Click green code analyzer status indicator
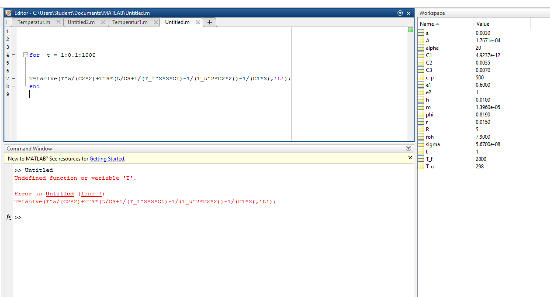This screenshot has width=550, height=297. [x=411, y=30]
